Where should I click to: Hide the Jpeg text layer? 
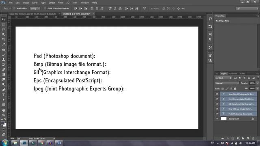217,94
